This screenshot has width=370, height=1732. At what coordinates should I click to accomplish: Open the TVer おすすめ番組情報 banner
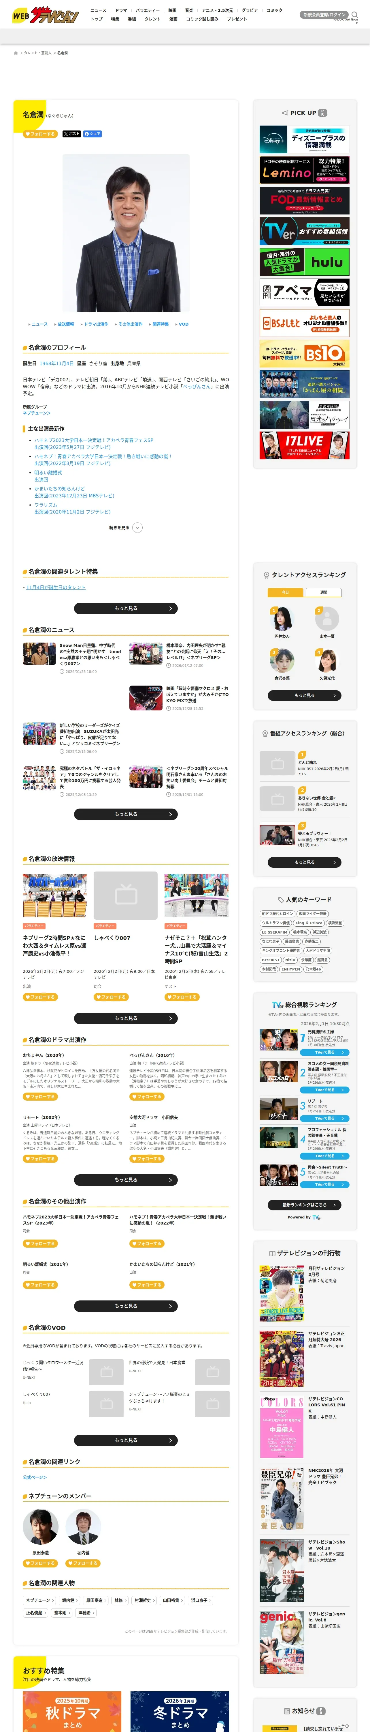[304, 231]
